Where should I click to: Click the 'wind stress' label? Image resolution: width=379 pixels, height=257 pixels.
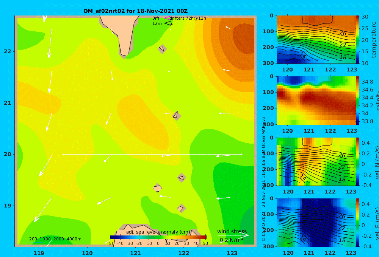(232, 231)
